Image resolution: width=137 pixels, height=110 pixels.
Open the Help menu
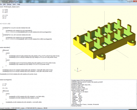click(19, 4)
